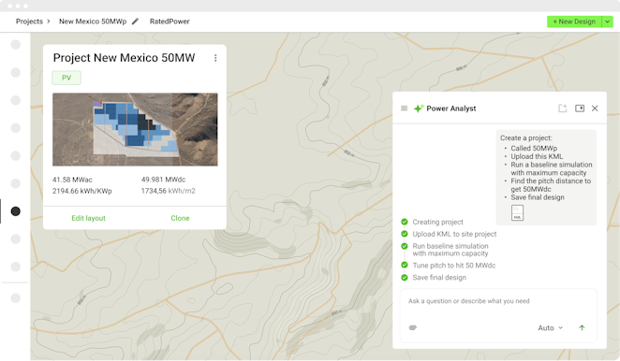The width and height of the screenshot is (620, 361).
Task: Click the 41.58 MWac value
Action: [72, 180]
